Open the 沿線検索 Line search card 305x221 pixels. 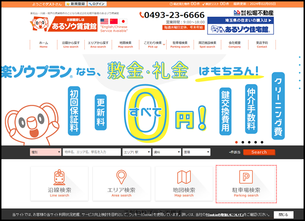pos(59,184)
